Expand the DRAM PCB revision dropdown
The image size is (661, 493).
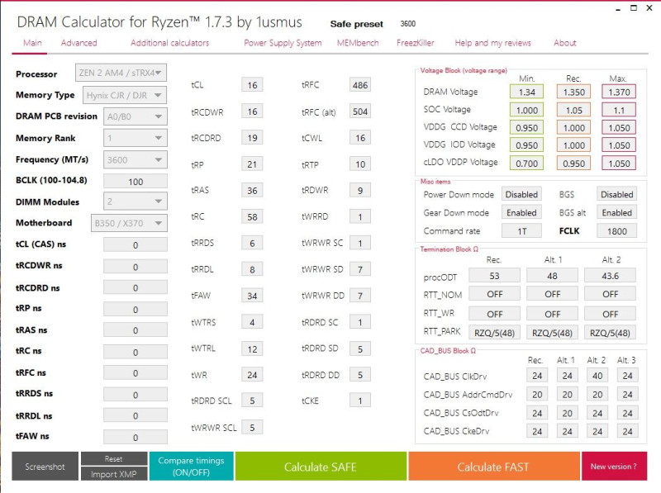pyautogui.click(x=136, y=116)
